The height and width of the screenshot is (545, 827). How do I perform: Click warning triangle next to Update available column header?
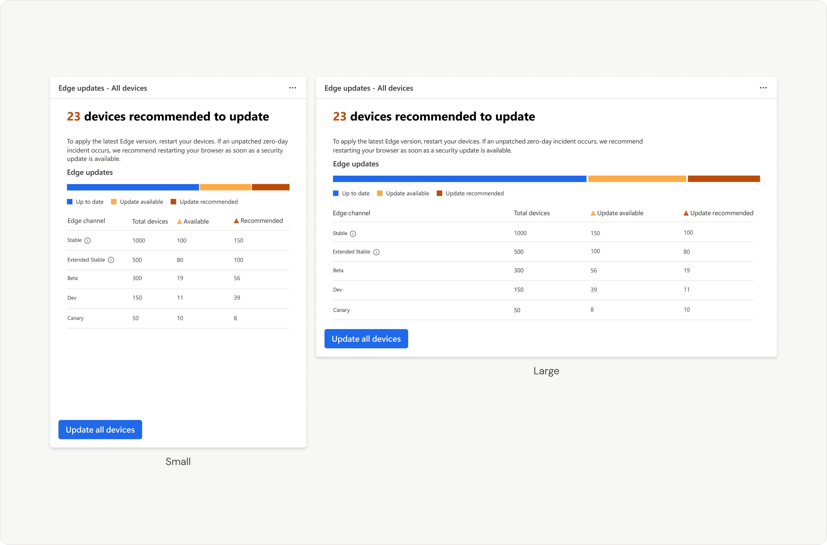coord(593,213)
